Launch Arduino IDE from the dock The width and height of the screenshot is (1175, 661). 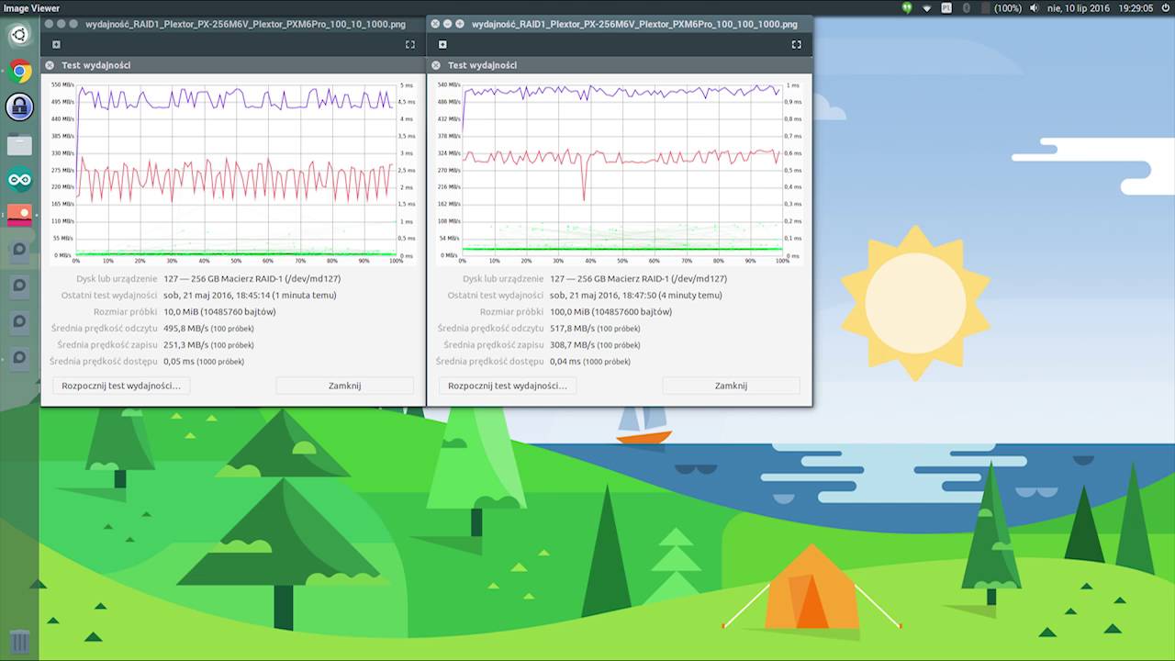19,180
